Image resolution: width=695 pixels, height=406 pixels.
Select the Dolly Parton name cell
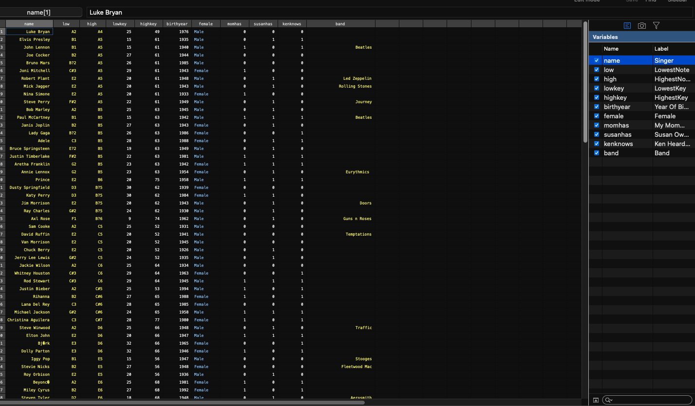(29, 351)
